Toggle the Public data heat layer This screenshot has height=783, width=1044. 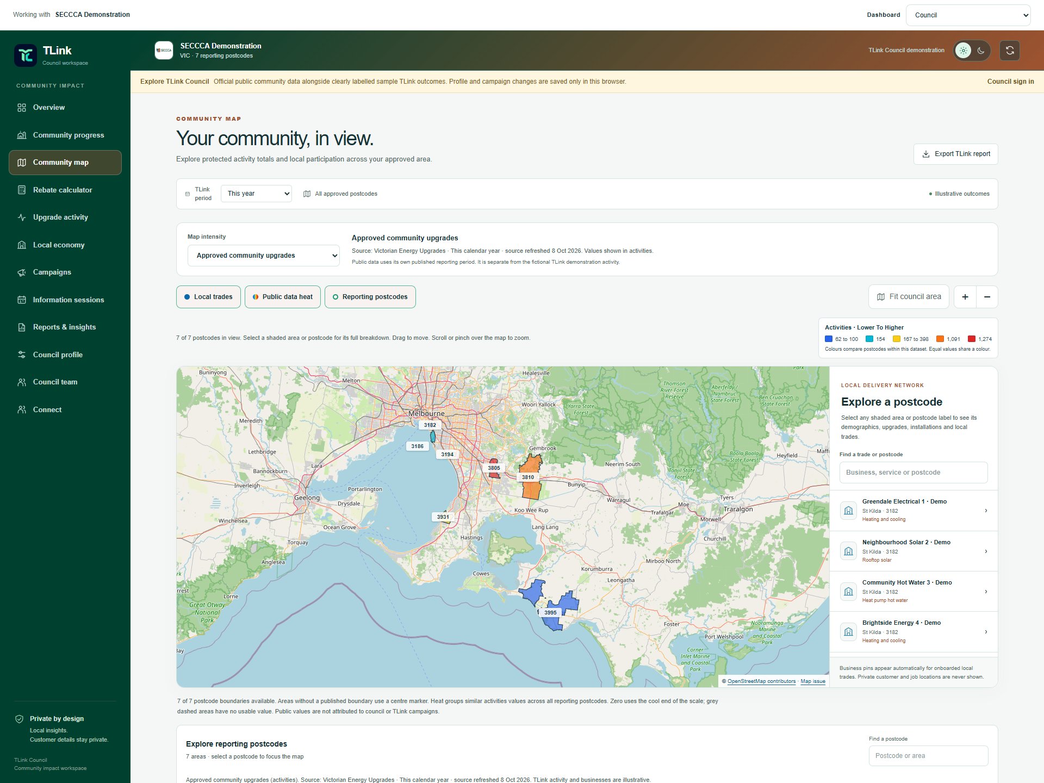click(x=283, y=297)
